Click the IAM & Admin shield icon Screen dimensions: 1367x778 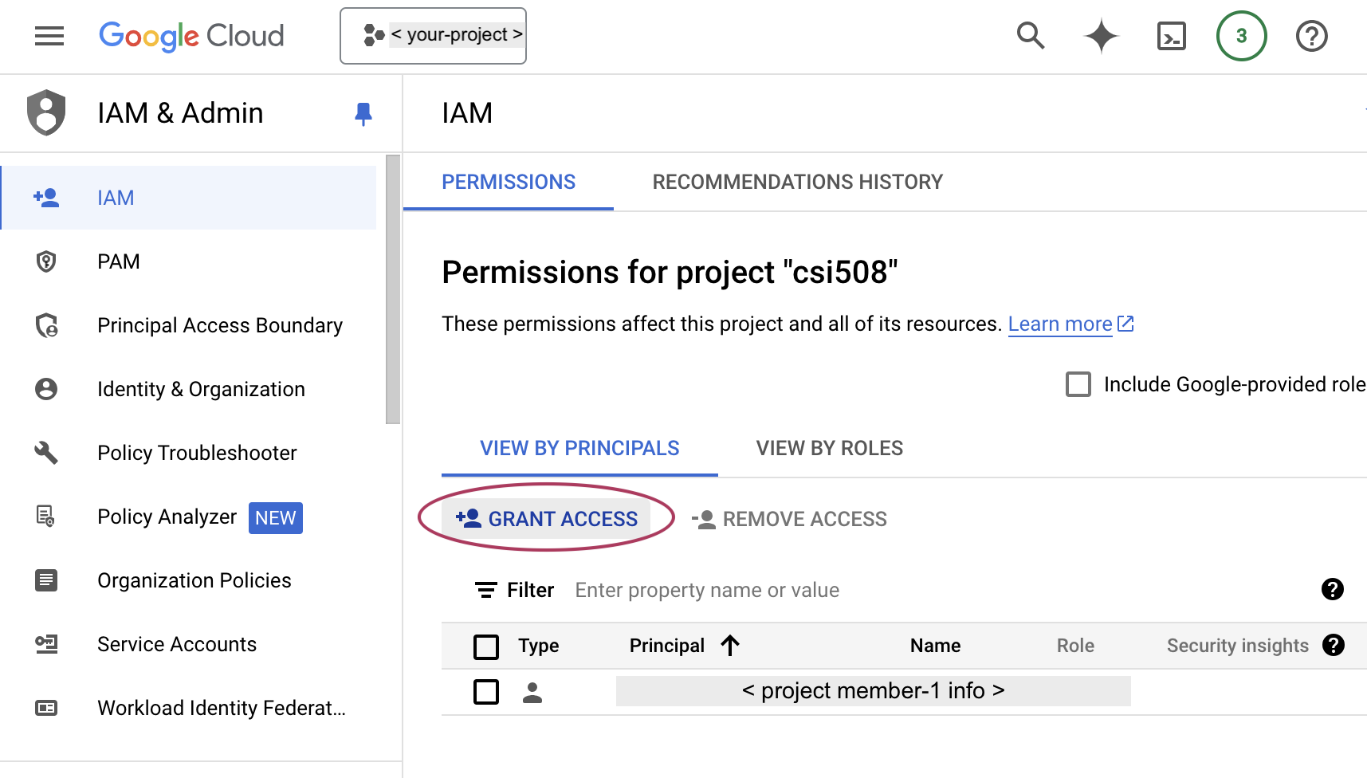tap(46, 112)
